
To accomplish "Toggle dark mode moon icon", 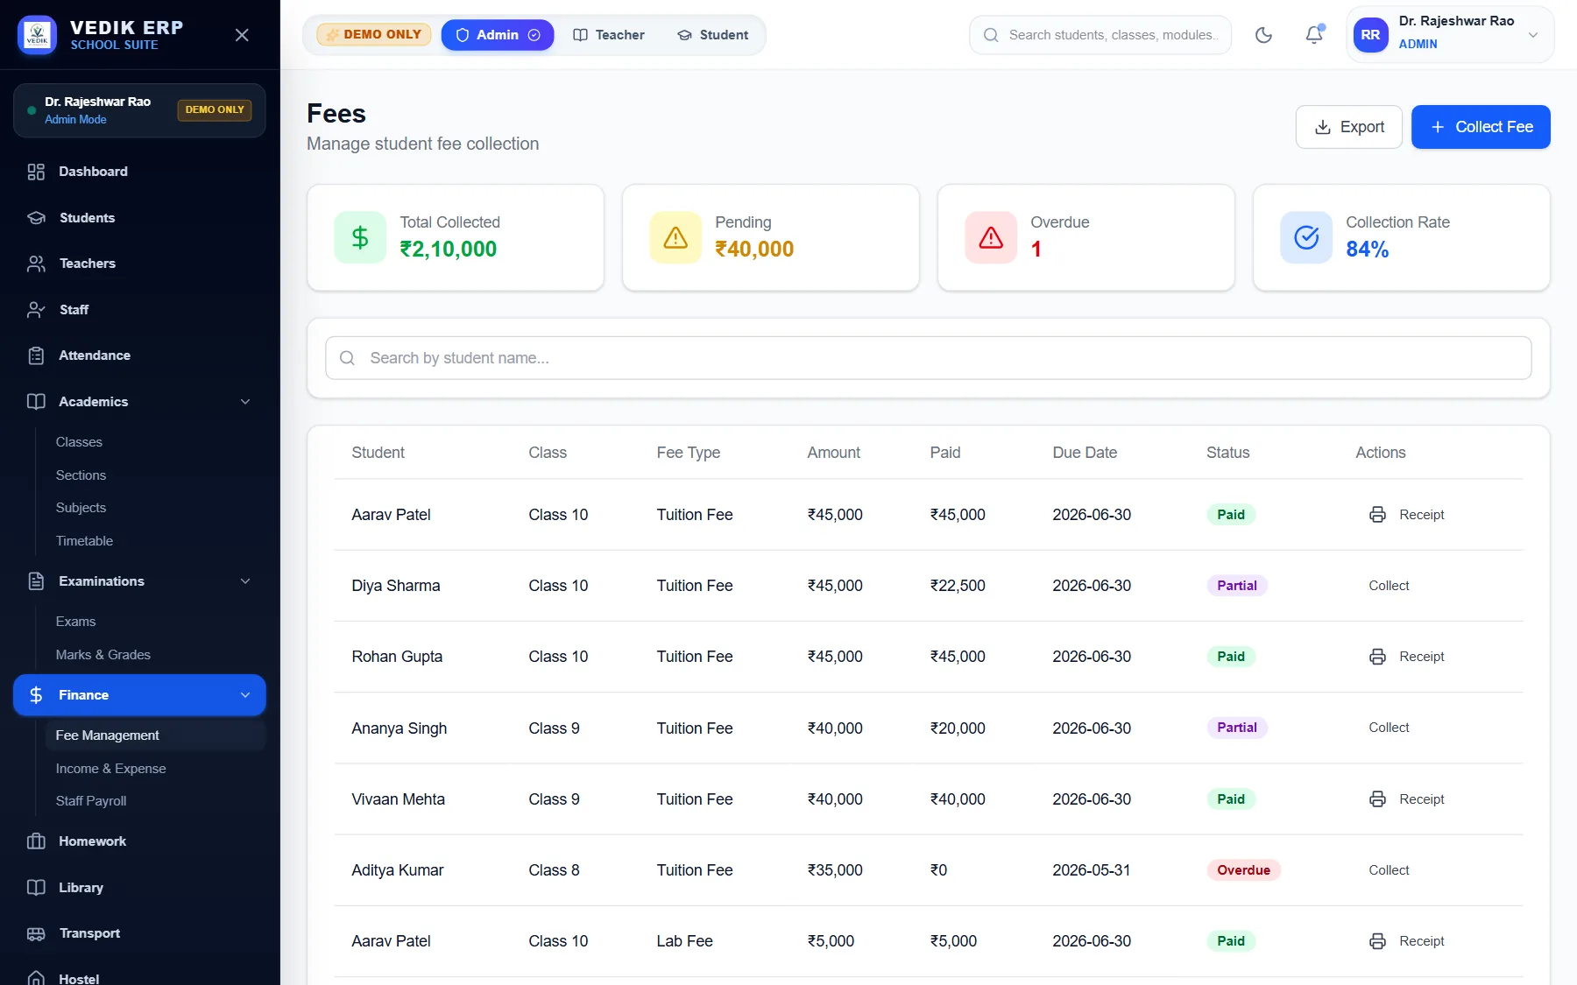I will (1263, 35).
